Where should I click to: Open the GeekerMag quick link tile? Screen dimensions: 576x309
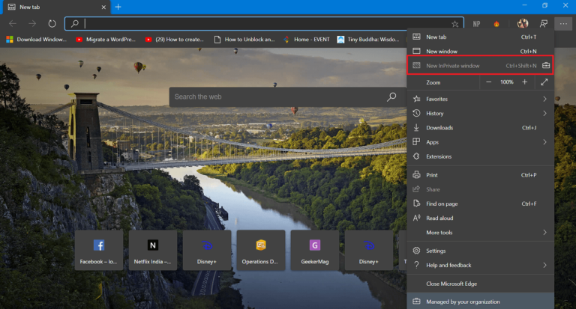(x=315, y=251)
